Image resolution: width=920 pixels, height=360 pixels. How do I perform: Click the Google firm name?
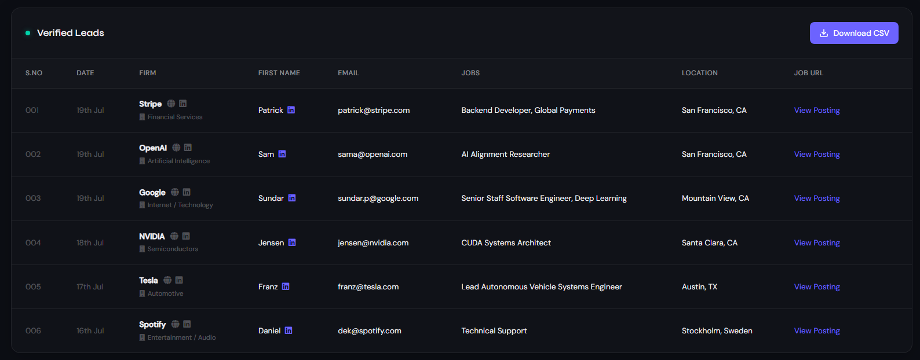tap(152, 192)
